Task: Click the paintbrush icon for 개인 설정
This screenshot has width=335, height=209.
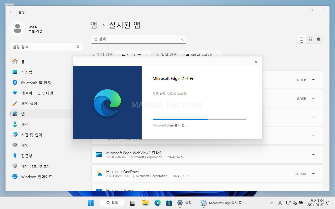Action: pos(15,103)
